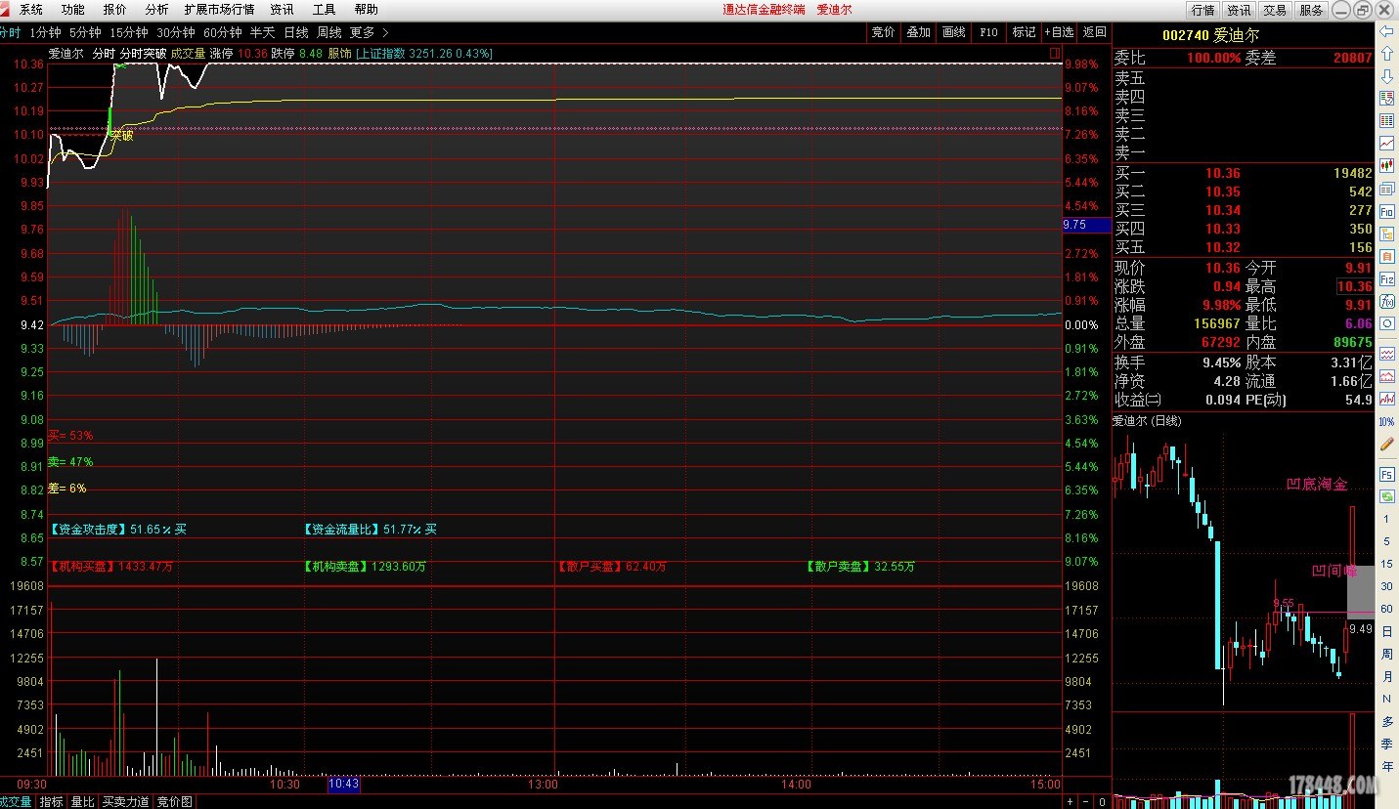The width and height of the screenshot is (1399, 809).
Task: Click the 多 multi-period sidebar item
Action: coord(1386,722)
